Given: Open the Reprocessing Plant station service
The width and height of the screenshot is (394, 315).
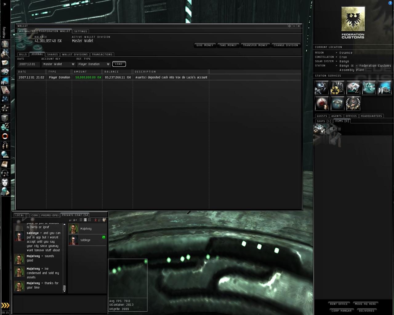Looking at the screenshot, I should [x=337, y=88].
